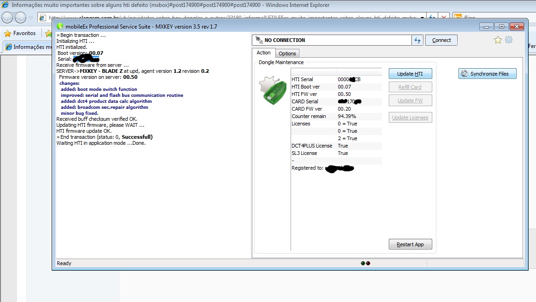Viewport: 536px width, 302px height.
Task: Click the 'HTI Boot ver' row label
Action: pos(306,87)
